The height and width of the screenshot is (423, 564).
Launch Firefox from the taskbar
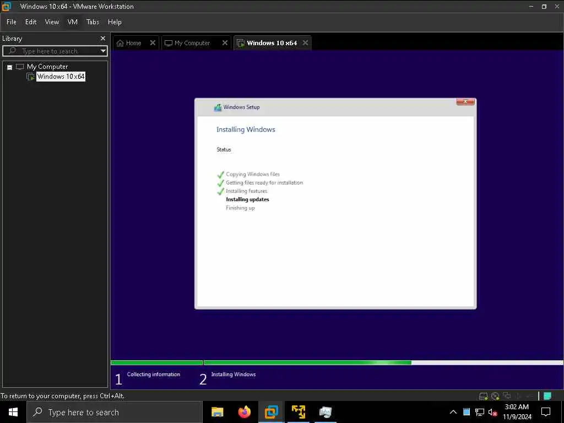[x=245, y=412]
